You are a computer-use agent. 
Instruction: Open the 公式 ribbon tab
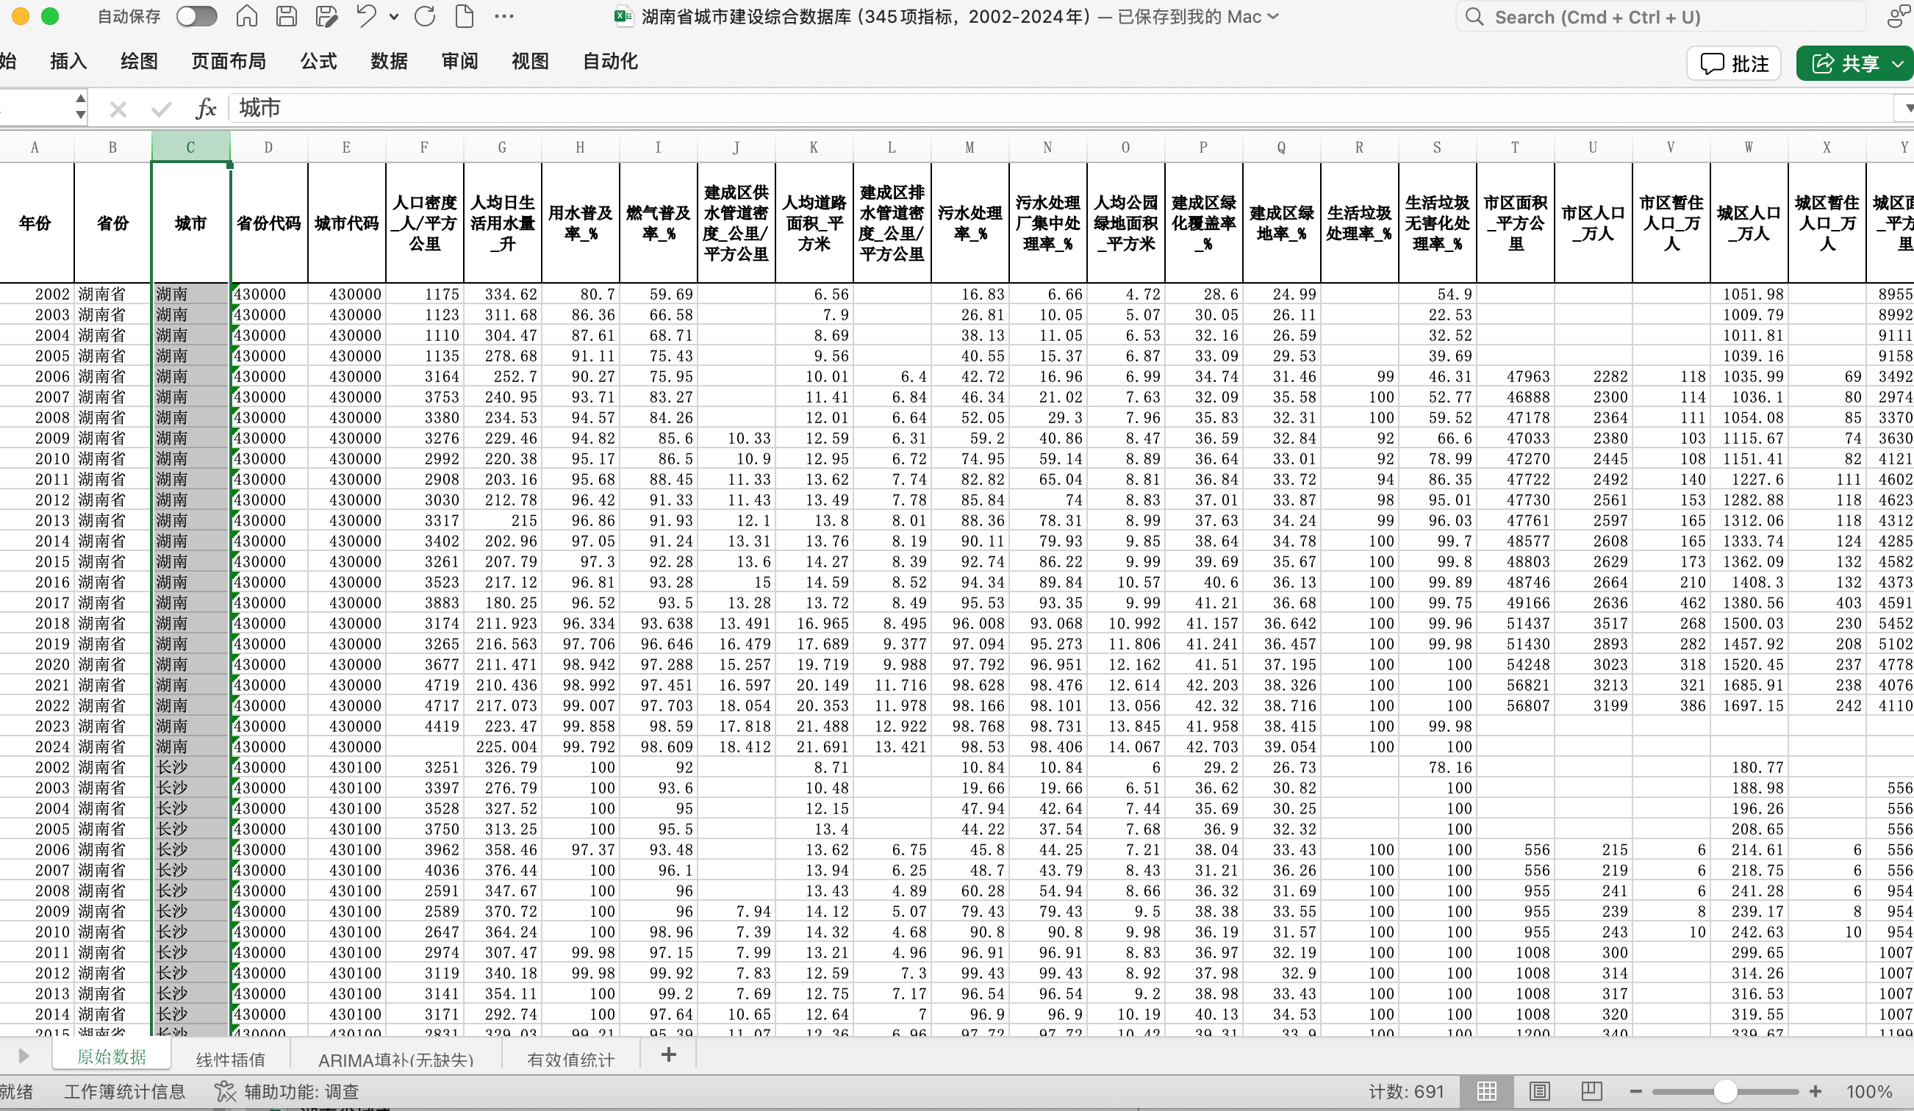pyautogui.click(x=318, y=62)
